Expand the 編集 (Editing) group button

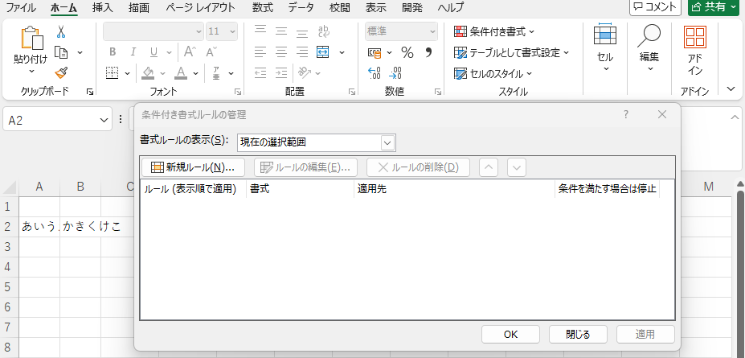pos(649,47)
